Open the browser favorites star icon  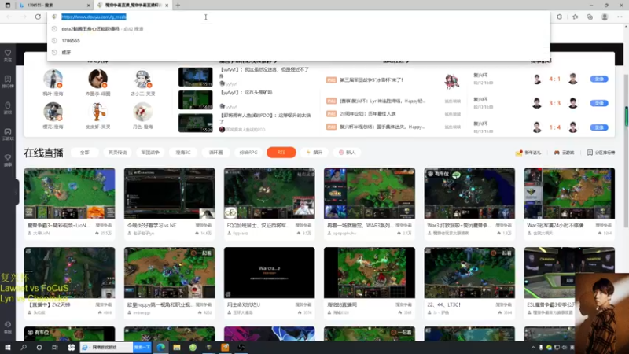pos(575,17)
